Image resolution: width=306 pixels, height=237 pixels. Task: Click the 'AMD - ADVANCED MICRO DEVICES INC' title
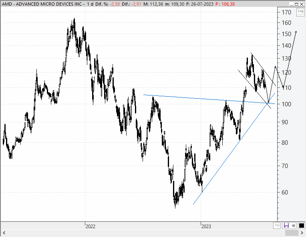point(42,4)
